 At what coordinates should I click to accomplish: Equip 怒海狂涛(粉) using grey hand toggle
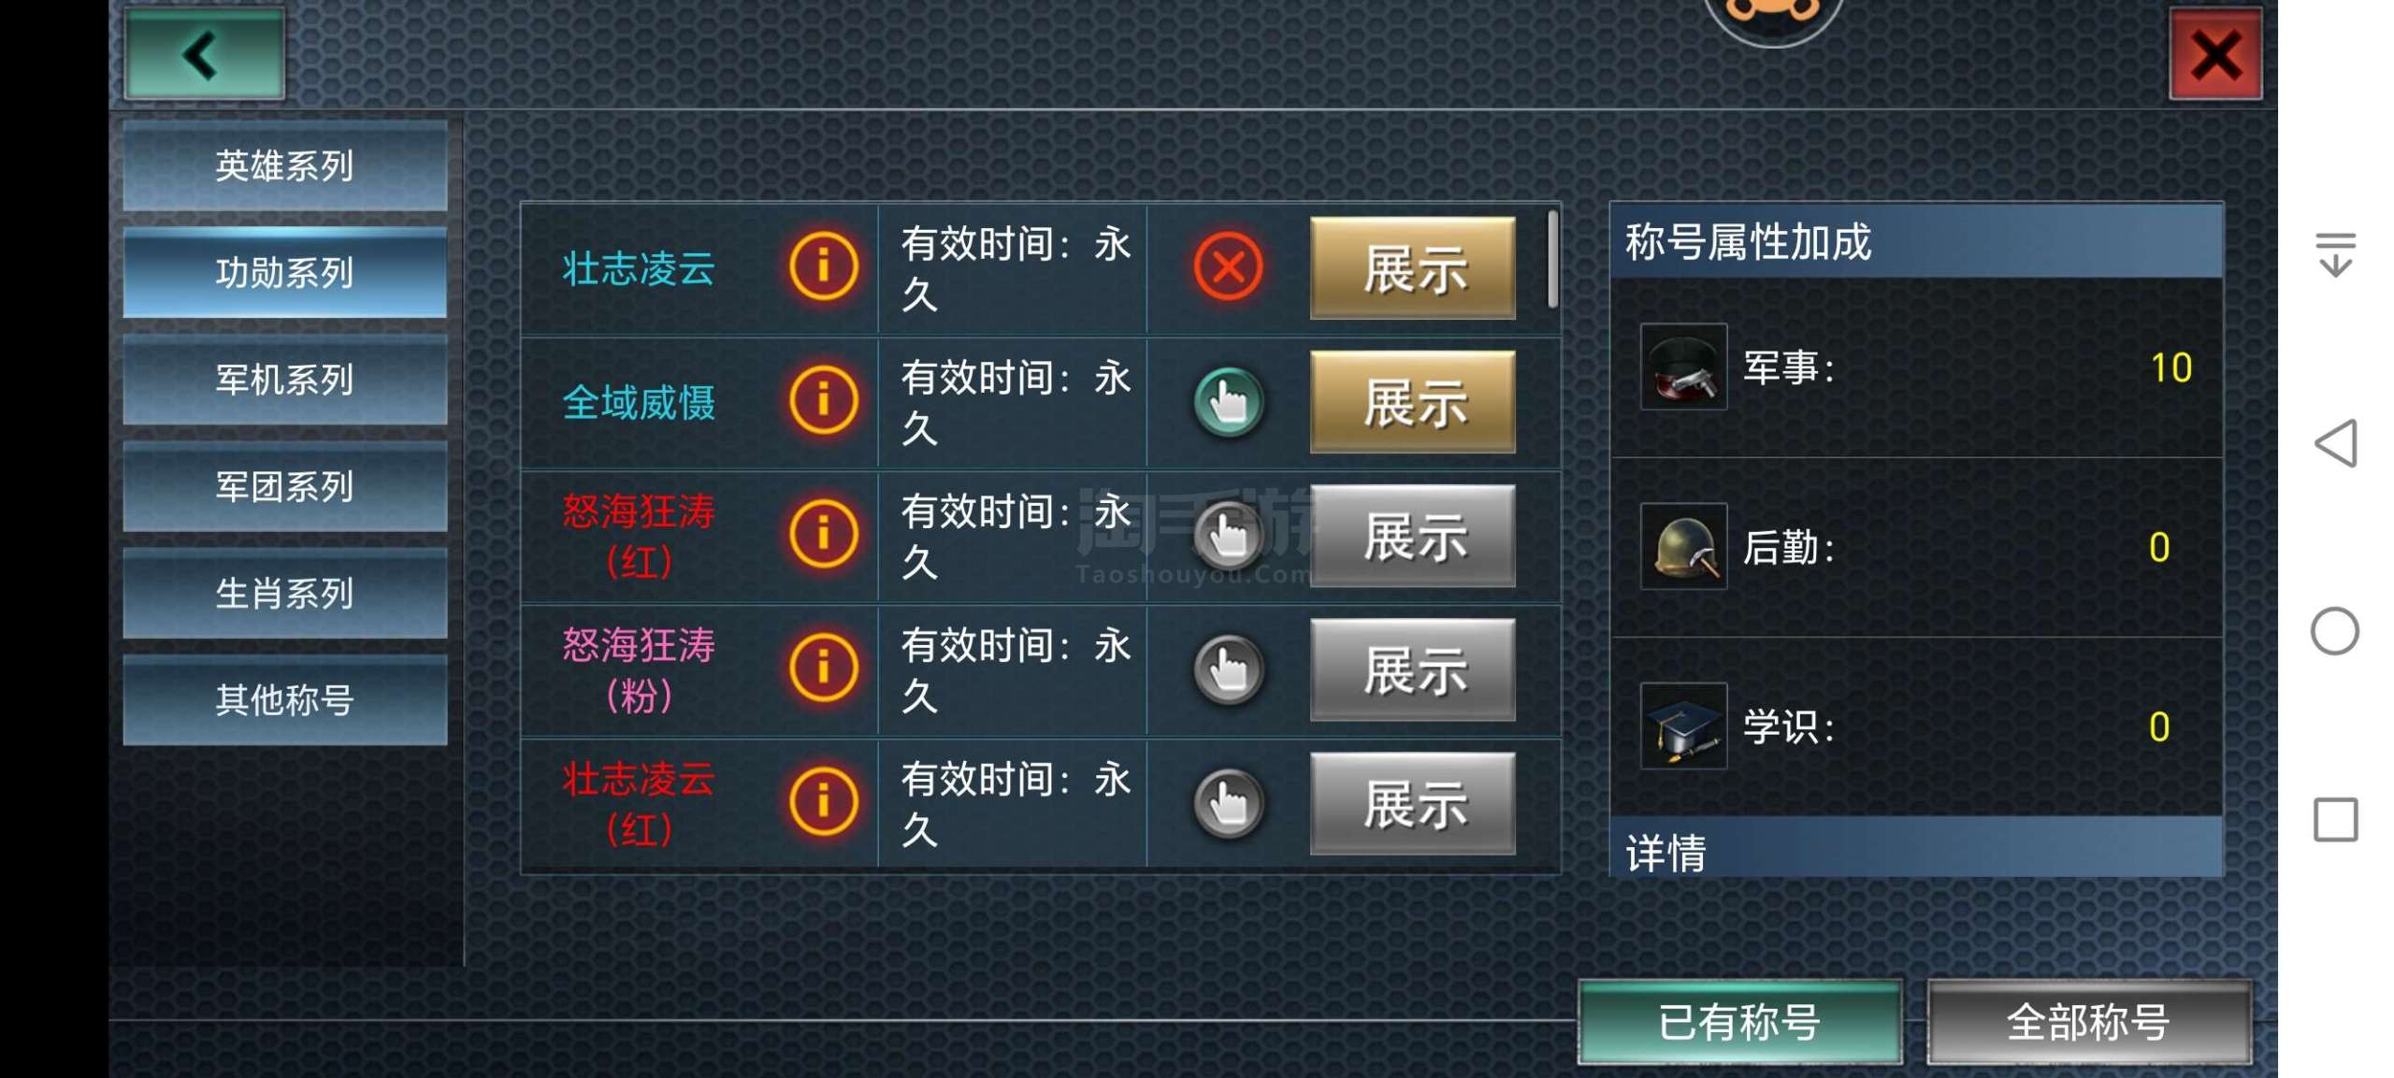(1228, 669)
